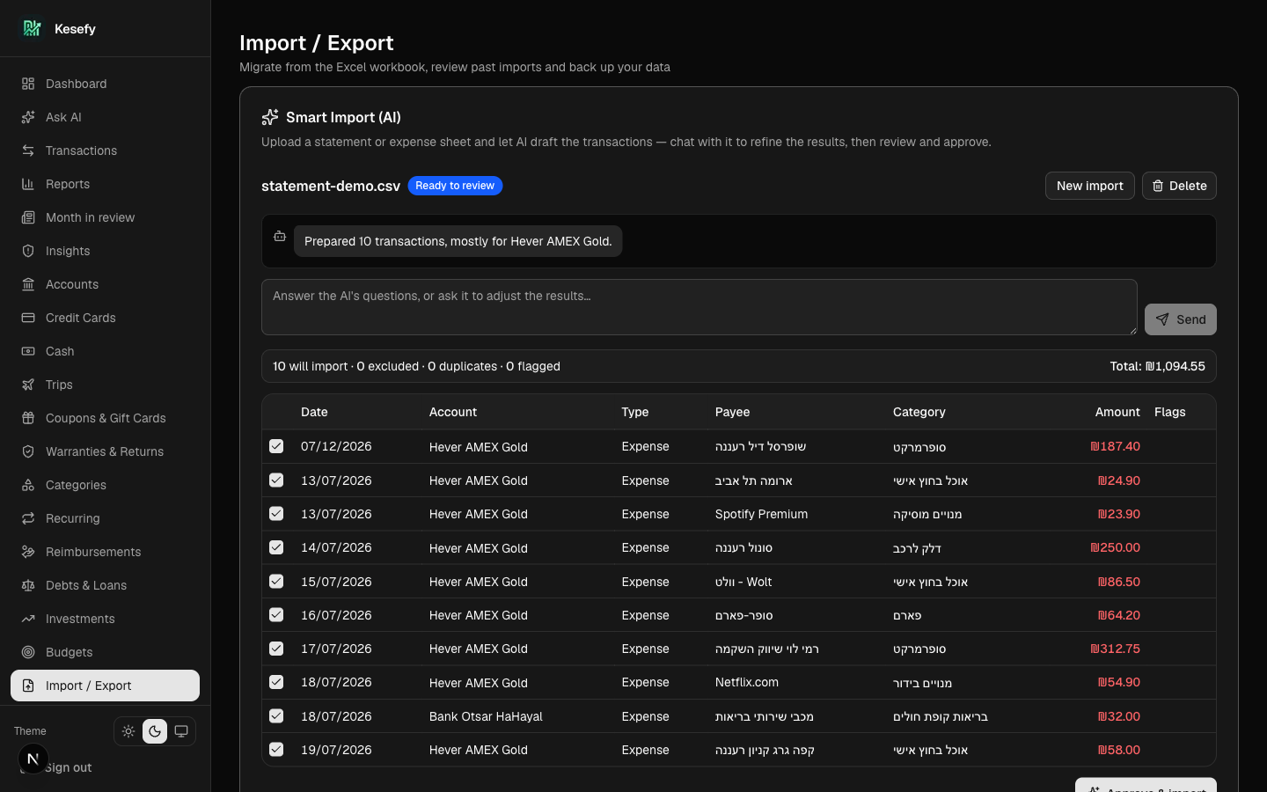Click the Cash banknote icon
The width and height of the screenshot is (1267, 792).
click(x=28, y=351)
